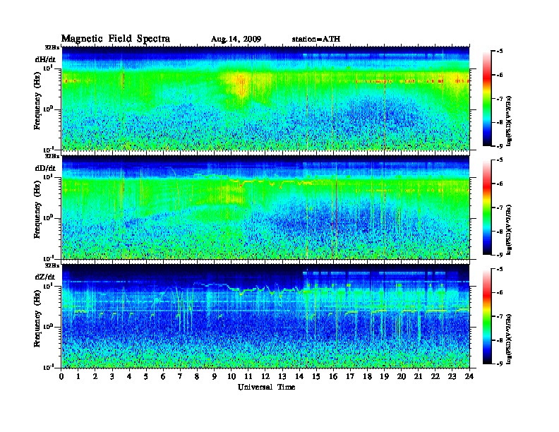Click hour tick "1" on the Universal Time axis

click(78, 376)
